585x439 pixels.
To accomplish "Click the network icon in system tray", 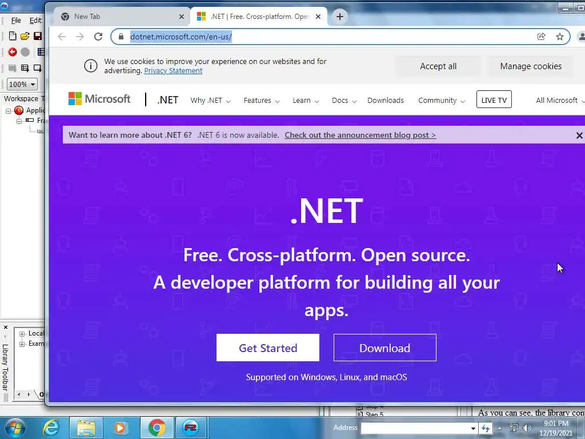I will [x=514, y=428].
